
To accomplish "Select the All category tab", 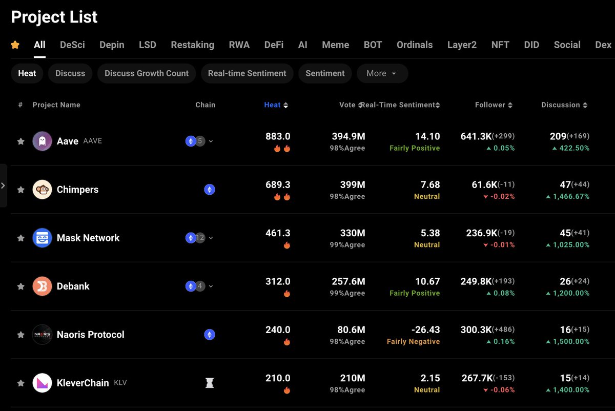I will [x=39, y=45].
